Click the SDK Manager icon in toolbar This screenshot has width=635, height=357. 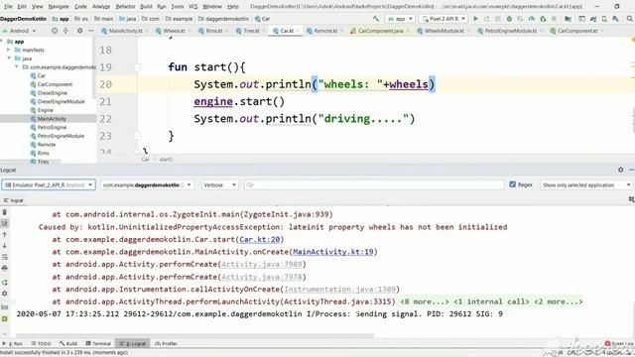615,19
